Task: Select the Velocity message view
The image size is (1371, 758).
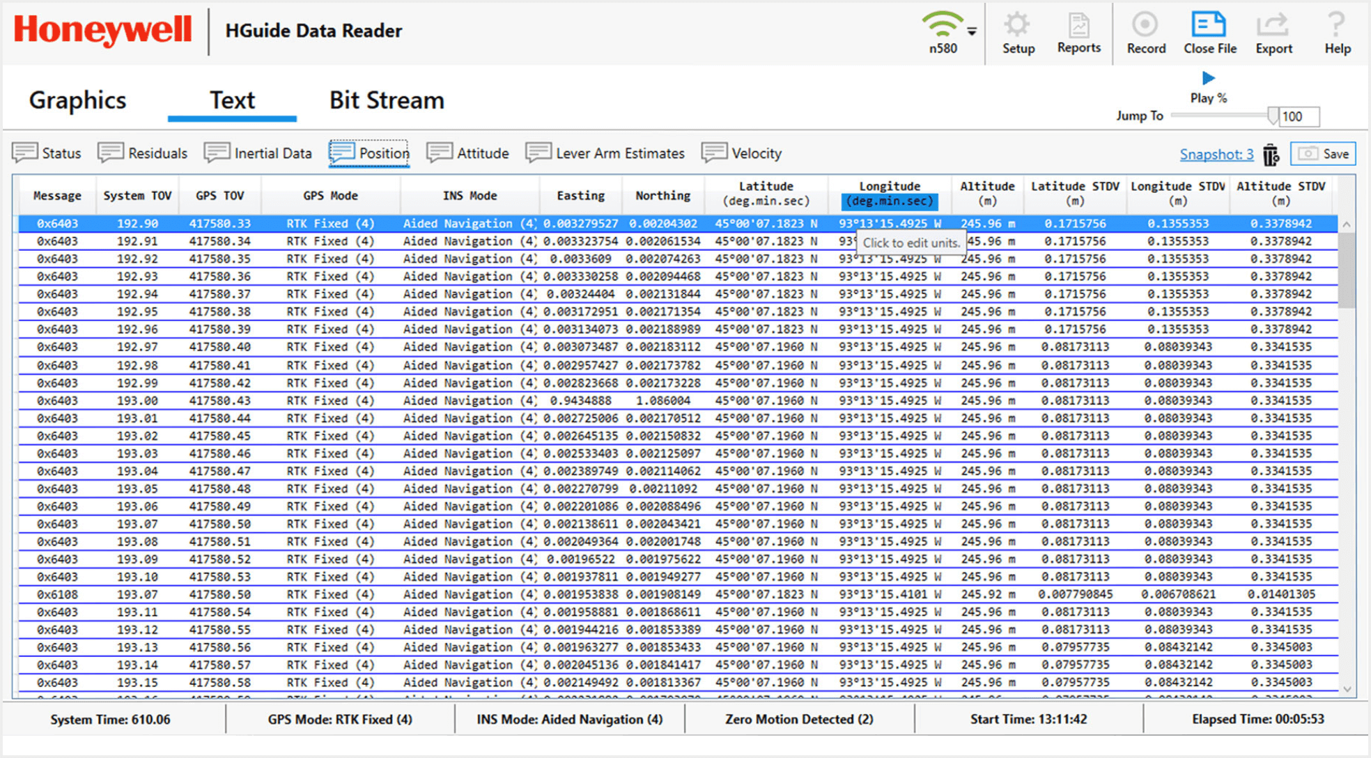Action: [x=741, y=153]
